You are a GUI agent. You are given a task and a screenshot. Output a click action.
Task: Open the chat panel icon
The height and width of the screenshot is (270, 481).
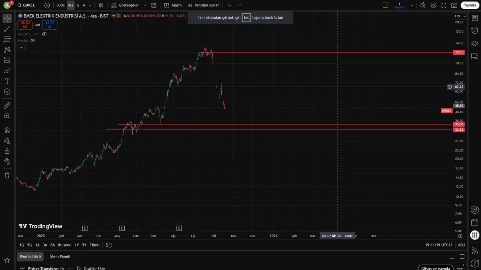tap(475, 56)
